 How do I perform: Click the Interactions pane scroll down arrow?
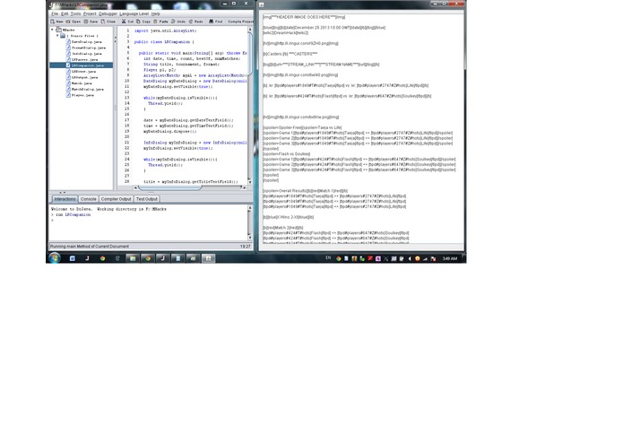[x=250, y=238]
